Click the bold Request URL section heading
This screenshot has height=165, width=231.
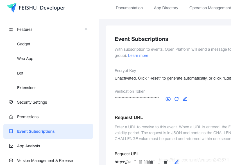click(x=129, y=117)
